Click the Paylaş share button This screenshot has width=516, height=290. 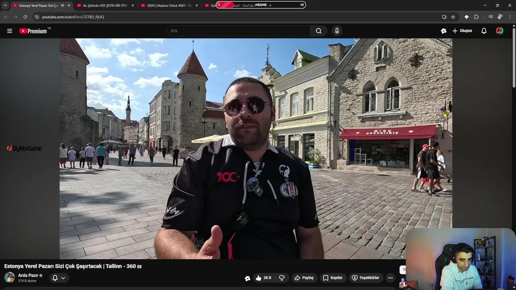pyautogui.click(x=304, y=278)
